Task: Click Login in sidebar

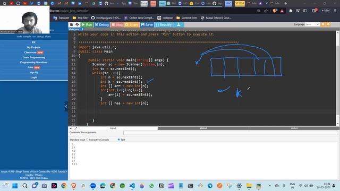Action: coord(33,77)
